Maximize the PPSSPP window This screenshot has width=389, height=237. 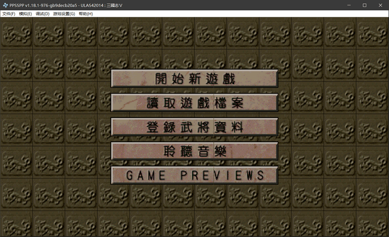point(364,5)
